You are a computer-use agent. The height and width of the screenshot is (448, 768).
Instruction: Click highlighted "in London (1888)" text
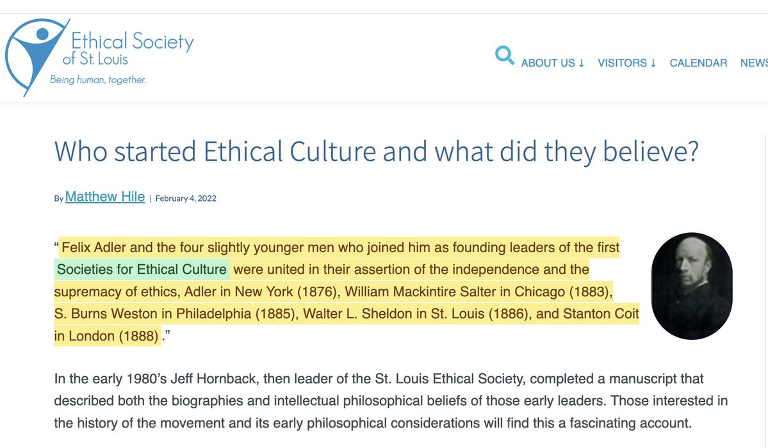(106, 336)
